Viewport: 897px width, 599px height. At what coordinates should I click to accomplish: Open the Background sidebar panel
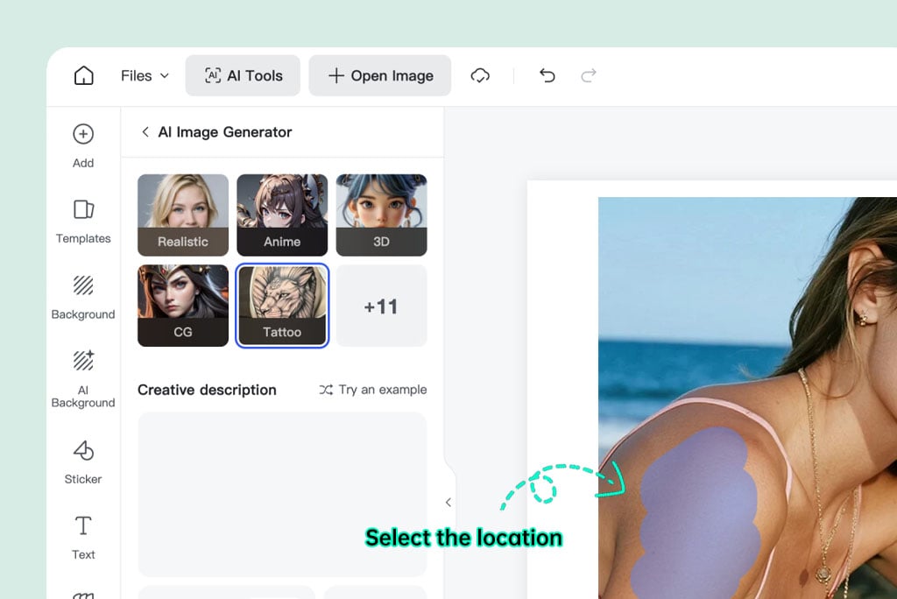click(x=83, y=298)
